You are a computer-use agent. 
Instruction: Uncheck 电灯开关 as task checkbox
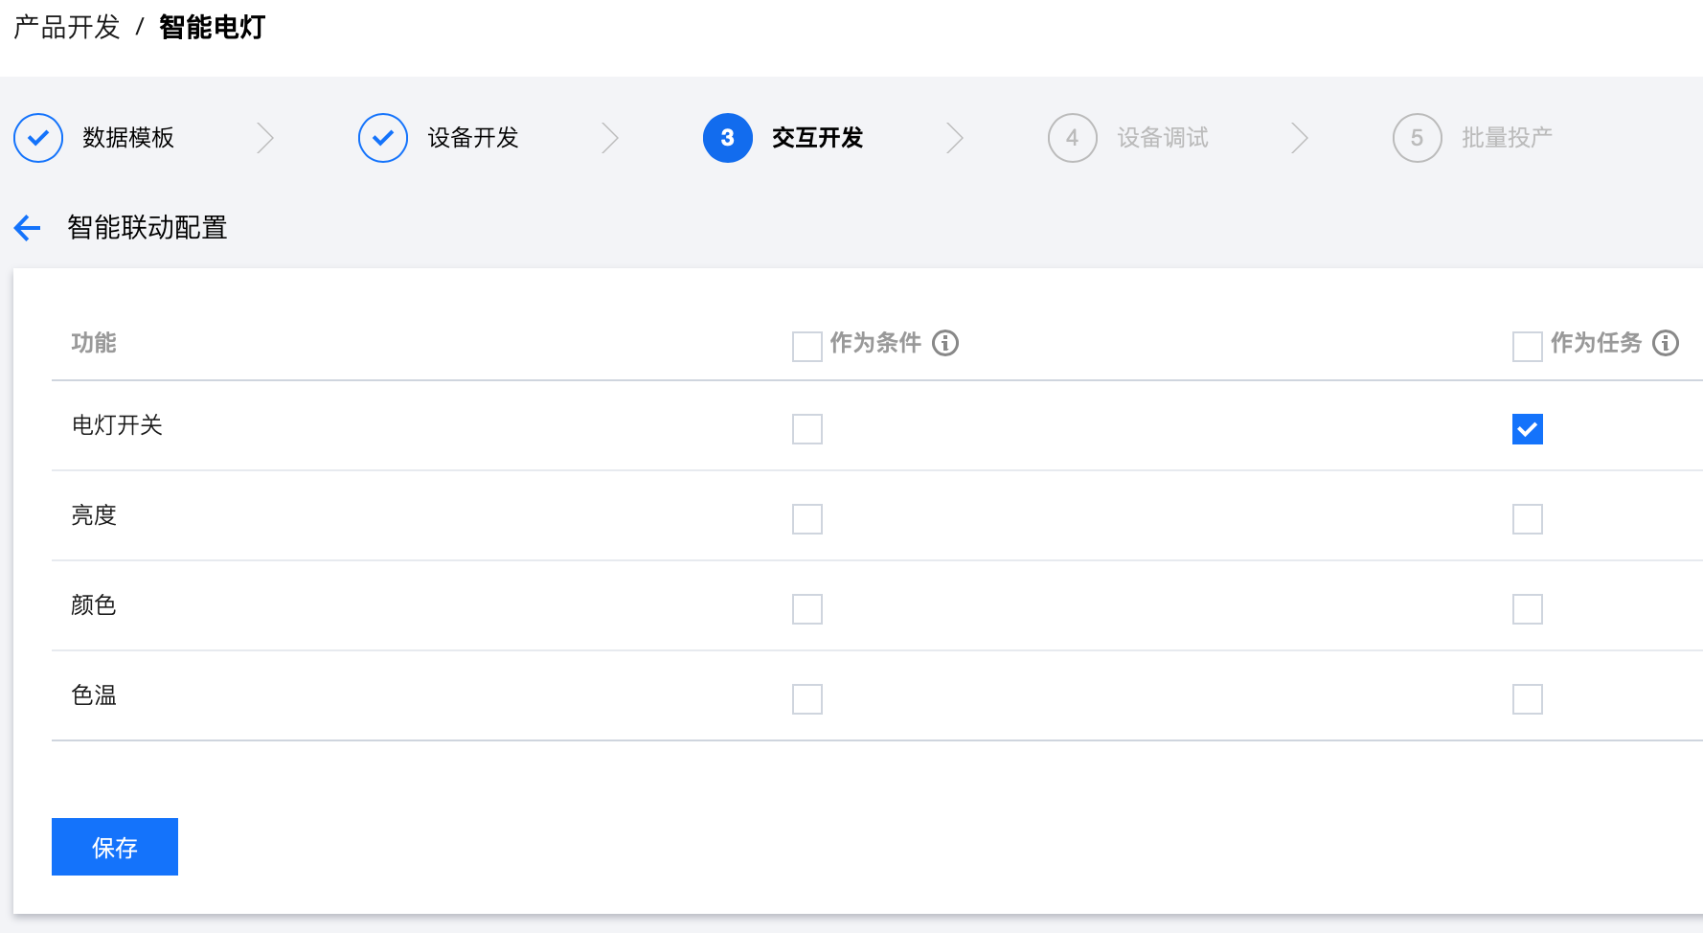(1528, 429)
